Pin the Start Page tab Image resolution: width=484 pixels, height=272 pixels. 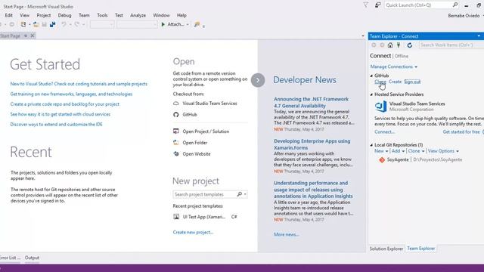26,36
